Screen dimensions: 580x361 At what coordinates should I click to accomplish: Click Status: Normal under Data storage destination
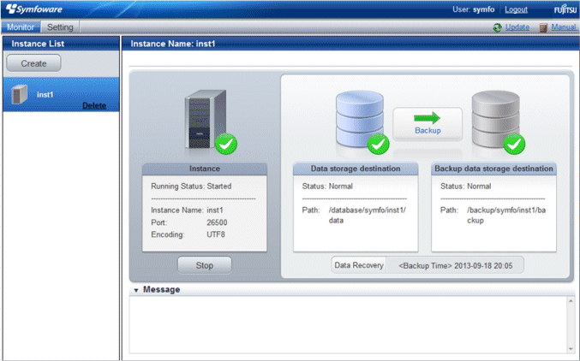(x=327, y=186)
